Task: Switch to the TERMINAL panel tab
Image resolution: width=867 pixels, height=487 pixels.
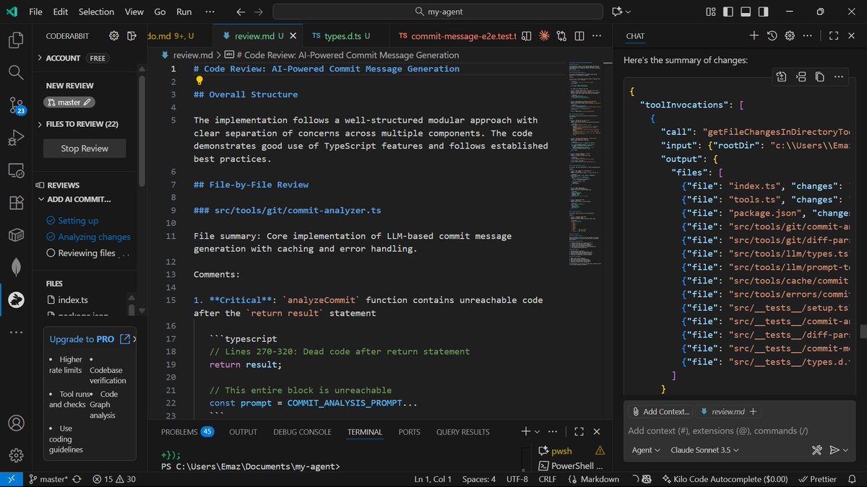Action: click(365, 431)
